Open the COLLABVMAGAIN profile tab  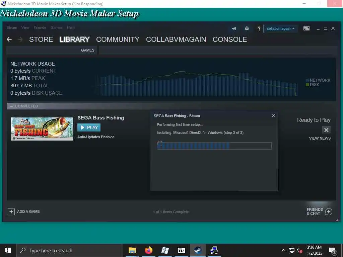tap(176, 39)
